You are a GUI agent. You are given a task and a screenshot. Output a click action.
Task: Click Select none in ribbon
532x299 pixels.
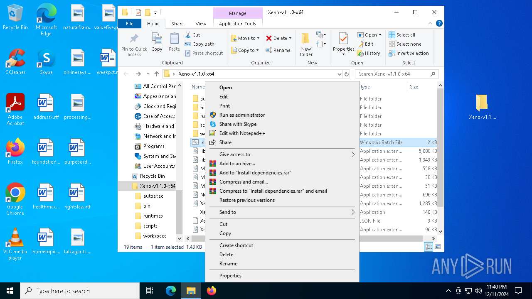pos(405,44)
